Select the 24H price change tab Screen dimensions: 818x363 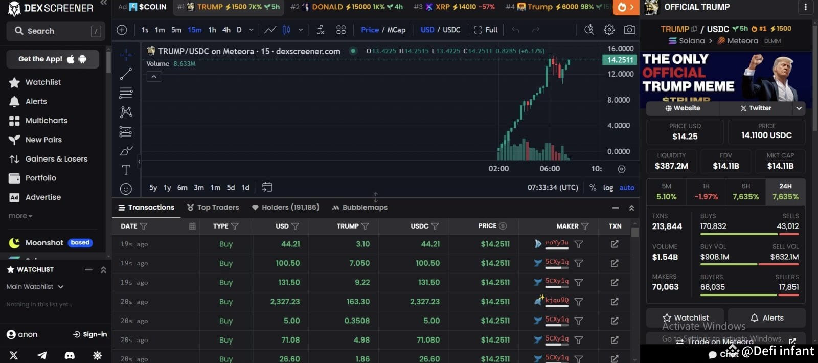coord(785,192)
